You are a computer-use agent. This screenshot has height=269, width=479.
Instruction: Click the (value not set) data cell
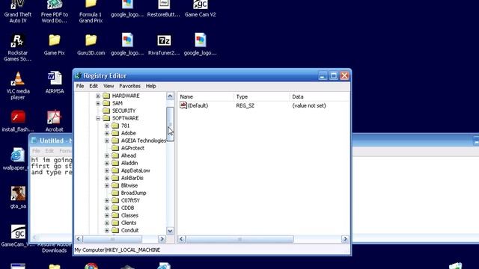pos(309,105)
